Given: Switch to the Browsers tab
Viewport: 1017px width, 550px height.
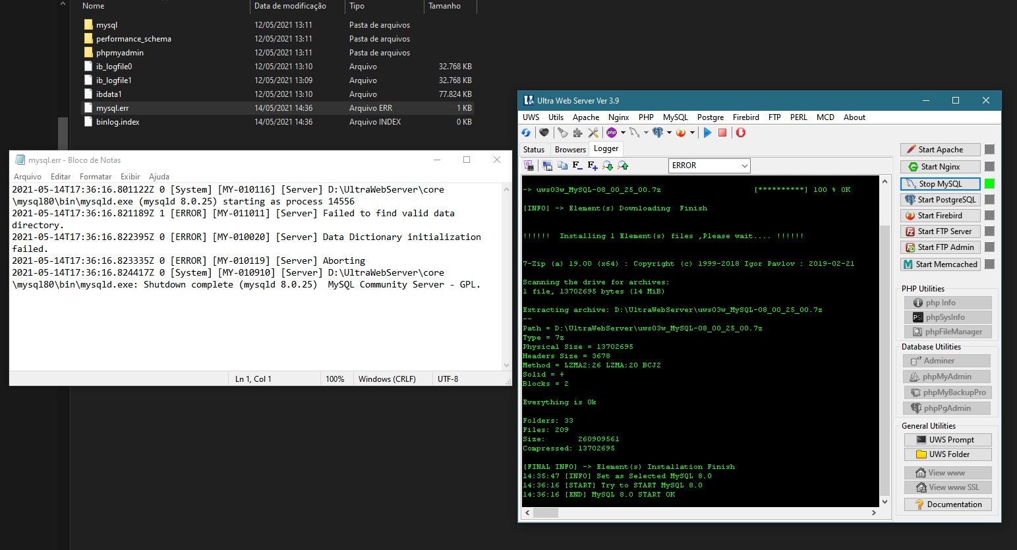Looking at the screenshot, I should click(x=570, y=150).
